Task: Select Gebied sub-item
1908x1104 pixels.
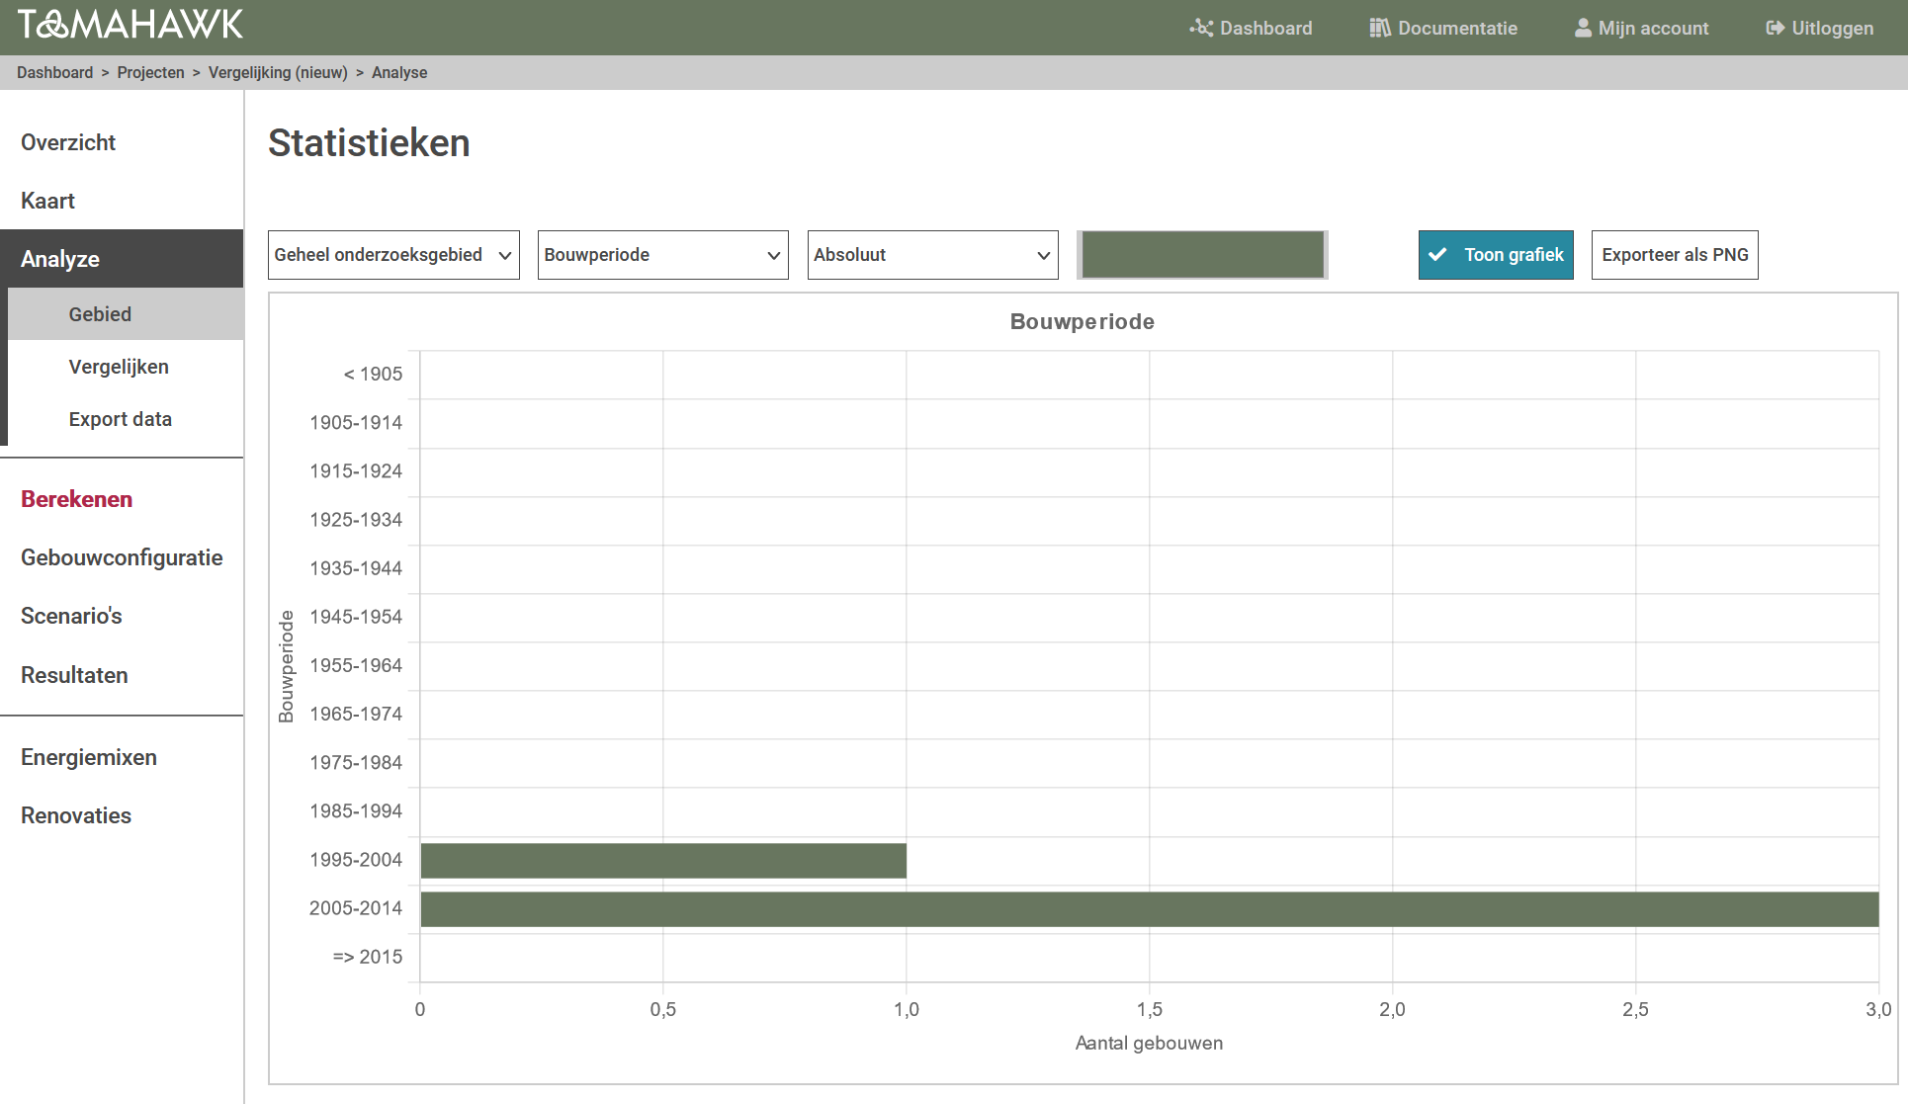Action: click(126, 314)
